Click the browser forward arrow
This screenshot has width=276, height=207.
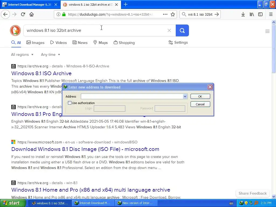pyautogui.click(x=15, y=14)
